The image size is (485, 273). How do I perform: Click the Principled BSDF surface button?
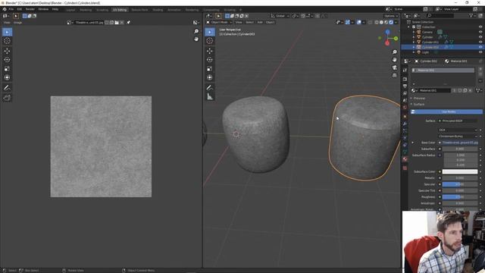click(x=458, y=121)
